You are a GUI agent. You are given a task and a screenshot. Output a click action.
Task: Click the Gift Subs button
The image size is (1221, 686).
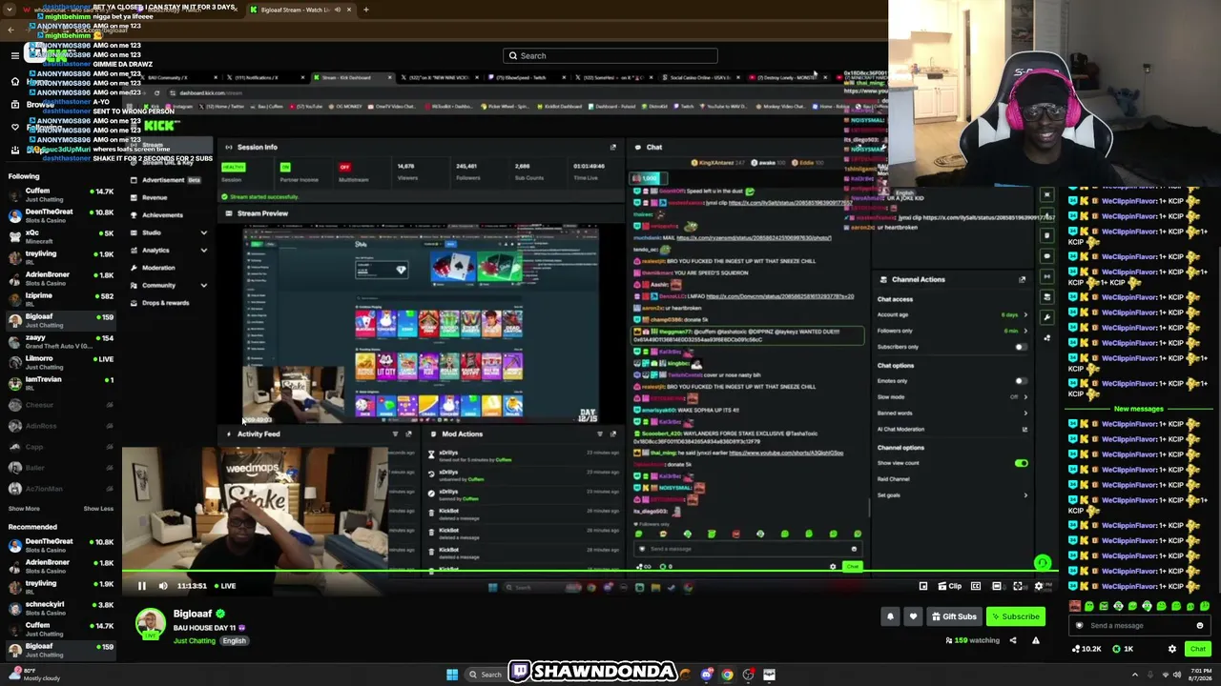954,616
